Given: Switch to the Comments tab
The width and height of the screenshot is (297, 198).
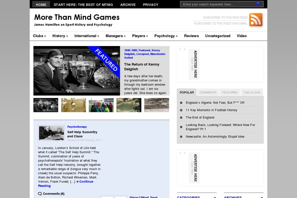Looking at the screenshot, I should pyautogui.click(x=208, y=93).
